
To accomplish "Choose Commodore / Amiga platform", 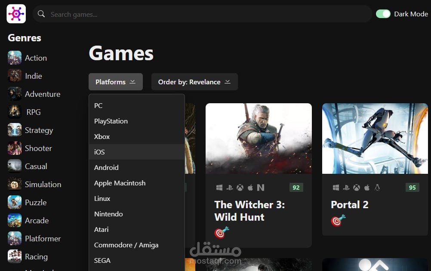I will point(137,245).
